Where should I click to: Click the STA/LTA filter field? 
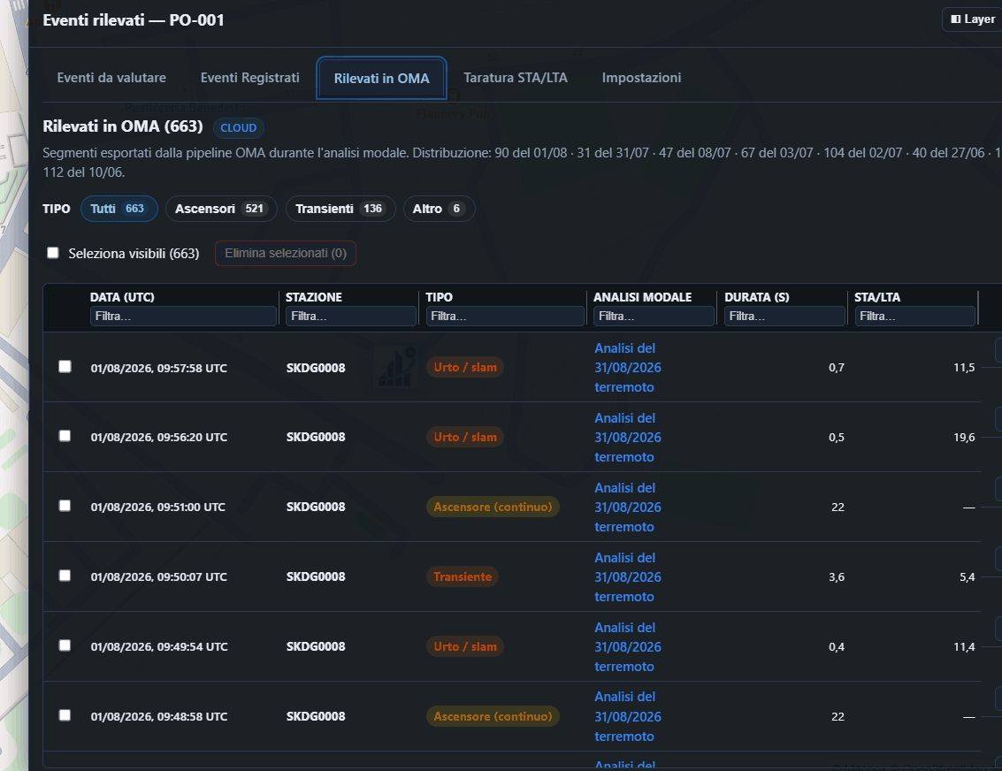point(915,317)
